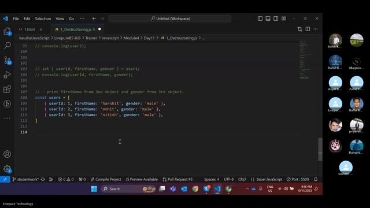Open the File menu
Screen dimensions: 370x208
(x=16, y=18)
